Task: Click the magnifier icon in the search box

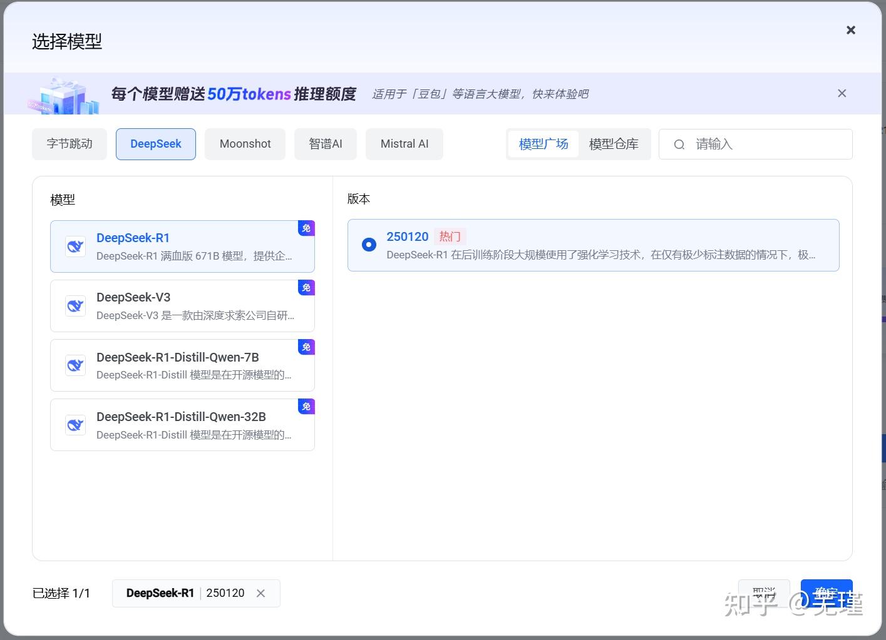Action: (679, 144)
